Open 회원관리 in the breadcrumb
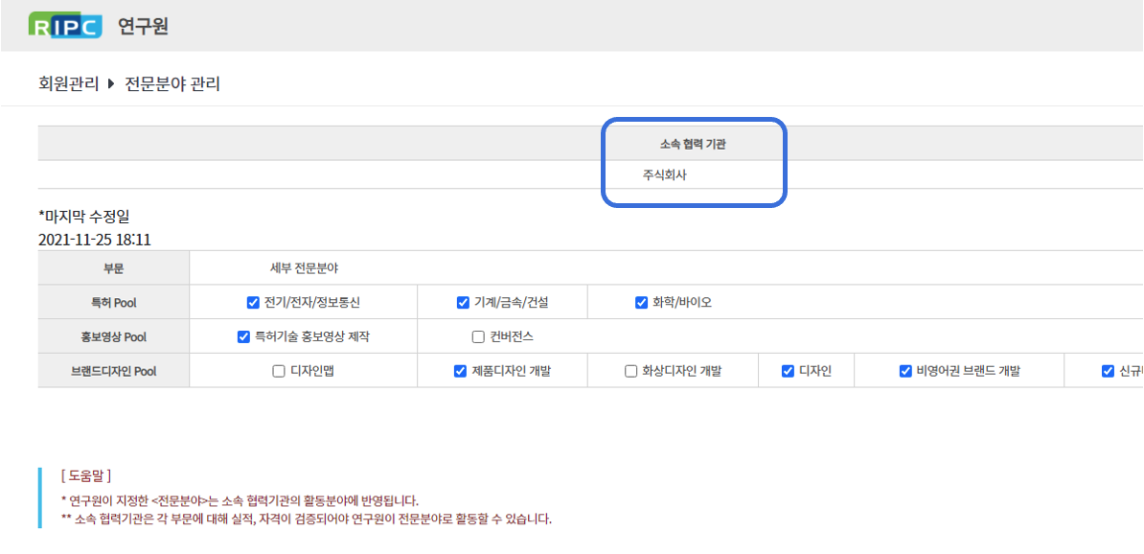Image resolution: width=1144 pixels, height=554 pixels. (x=68, y=84)
